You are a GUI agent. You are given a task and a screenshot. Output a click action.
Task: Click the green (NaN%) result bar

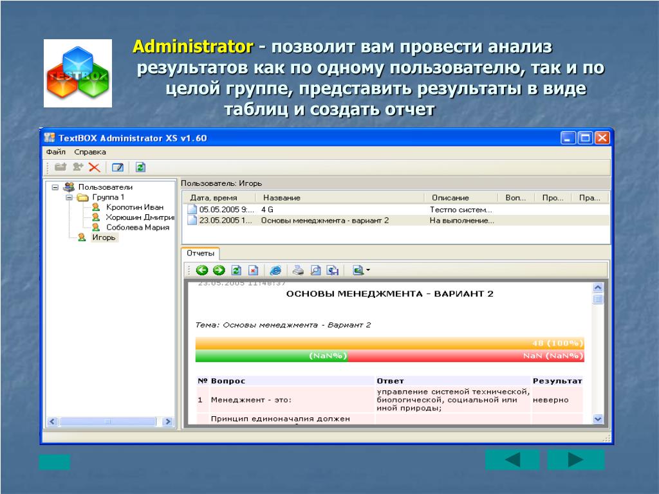click(x=272, y=356)
